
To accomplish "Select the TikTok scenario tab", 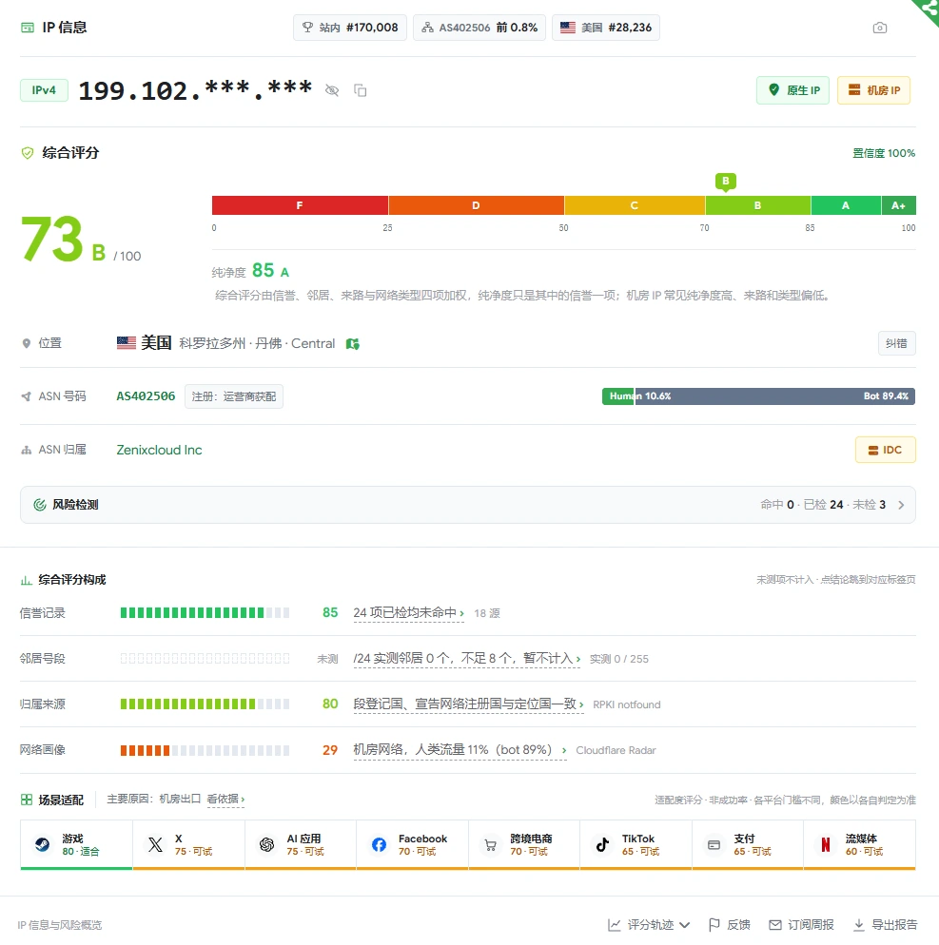I will click(x=636, y=845).
